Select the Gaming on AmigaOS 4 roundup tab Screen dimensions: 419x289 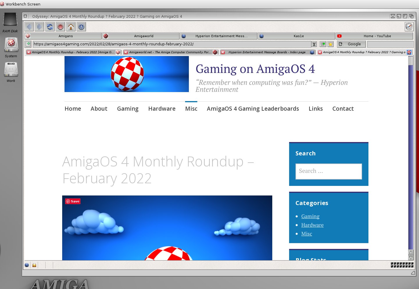[364, 52]
